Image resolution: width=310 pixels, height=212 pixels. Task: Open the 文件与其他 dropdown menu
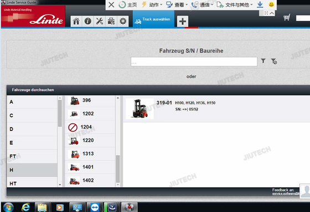235,5
